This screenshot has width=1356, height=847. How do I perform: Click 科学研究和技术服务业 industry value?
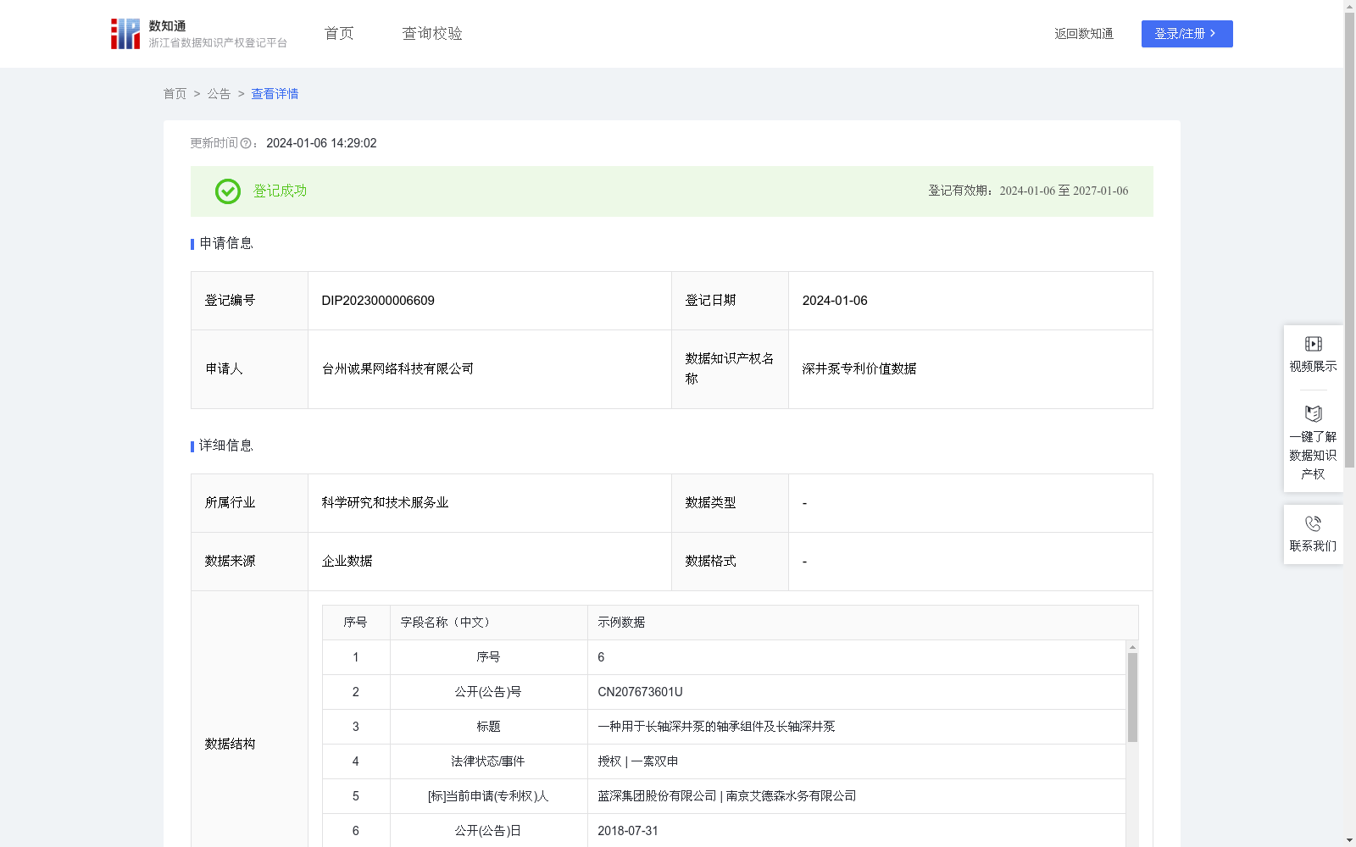[385, 503]
